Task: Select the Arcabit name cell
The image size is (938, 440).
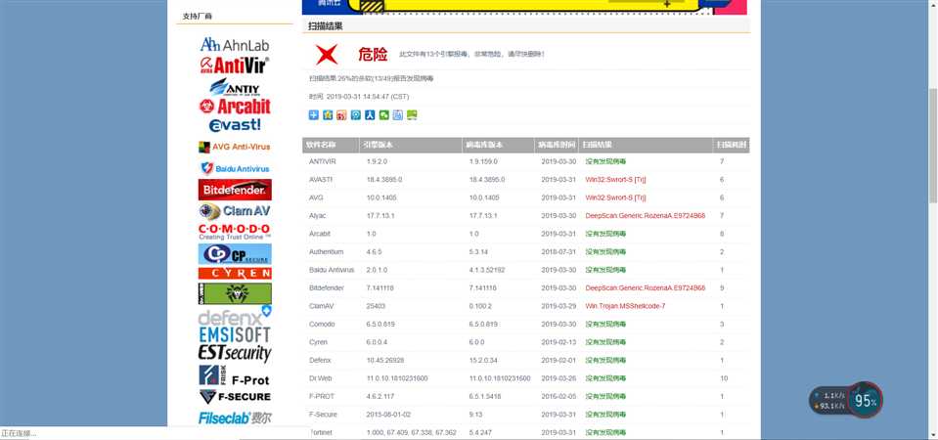Action: pos(320,234)
